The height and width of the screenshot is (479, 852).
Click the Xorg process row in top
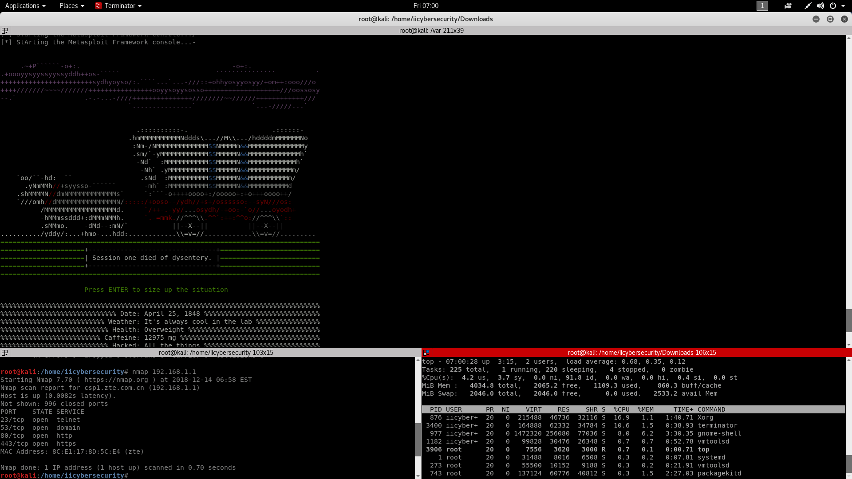coord(634,417)
